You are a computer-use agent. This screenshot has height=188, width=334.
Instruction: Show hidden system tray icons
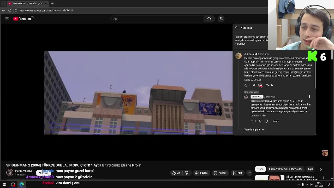point(299,185)
